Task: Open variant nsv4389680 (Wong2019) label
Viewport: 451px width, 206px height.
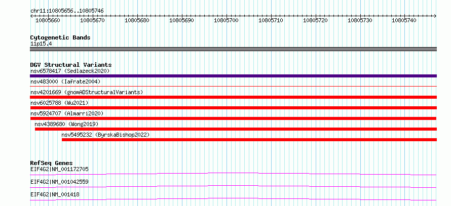Action: tap(66, 124)
